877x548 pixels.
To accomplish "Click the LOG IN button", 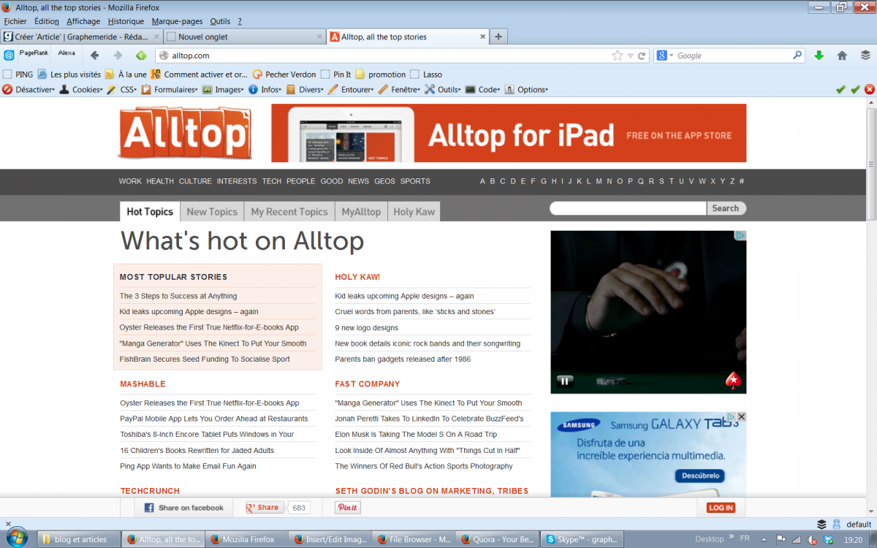I will tap(721, 508).
